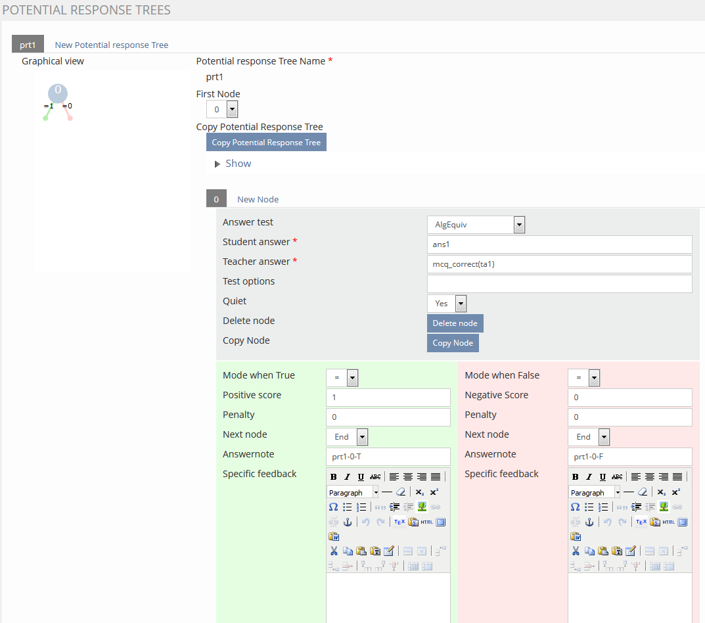The height and width of the screenshot is (623, 705).
Task: Click the TeX icon in True feedback toolbar
Action: click(x=399, y=522)
